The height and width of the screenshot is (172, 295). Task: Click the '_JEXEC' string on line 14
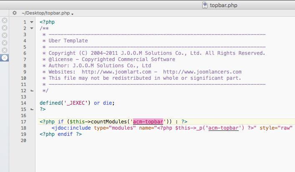click(x=76, y=103)
